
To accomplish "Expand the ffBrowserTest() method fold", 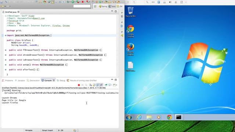I will tap(6, 50).
